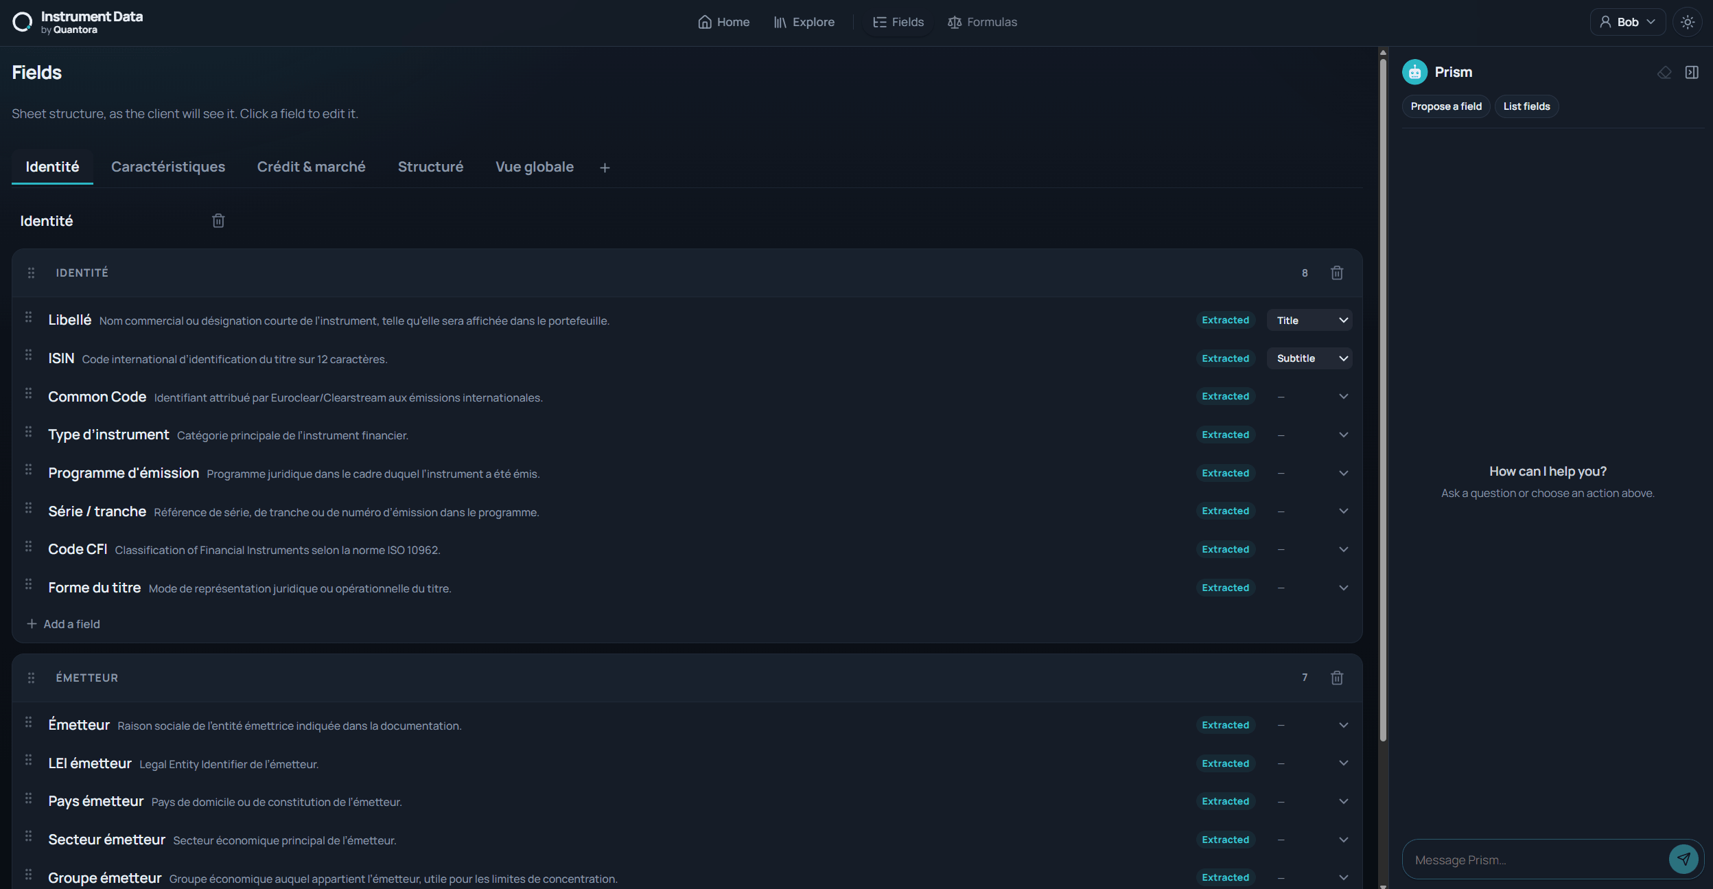Delete the Identité sheet trash icon

(x=218, y=220)
